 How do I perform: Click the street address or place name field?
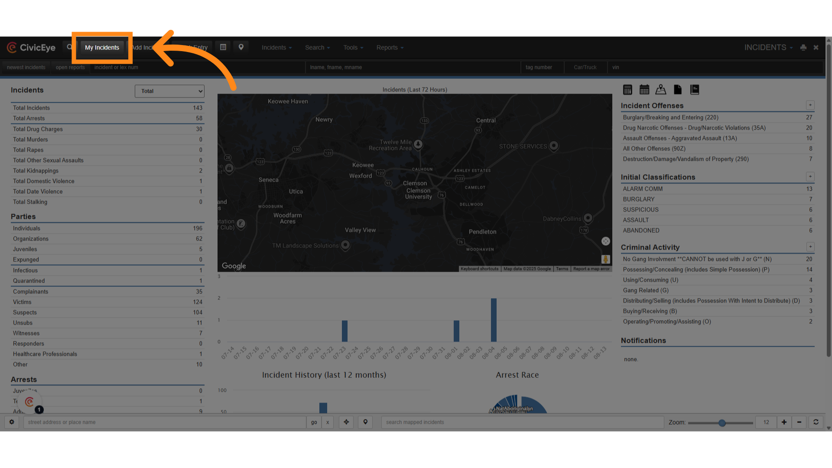coord(165,422)
